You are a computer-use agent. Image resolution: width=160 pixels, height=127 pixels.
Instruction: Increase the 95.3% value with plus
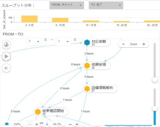77,124
